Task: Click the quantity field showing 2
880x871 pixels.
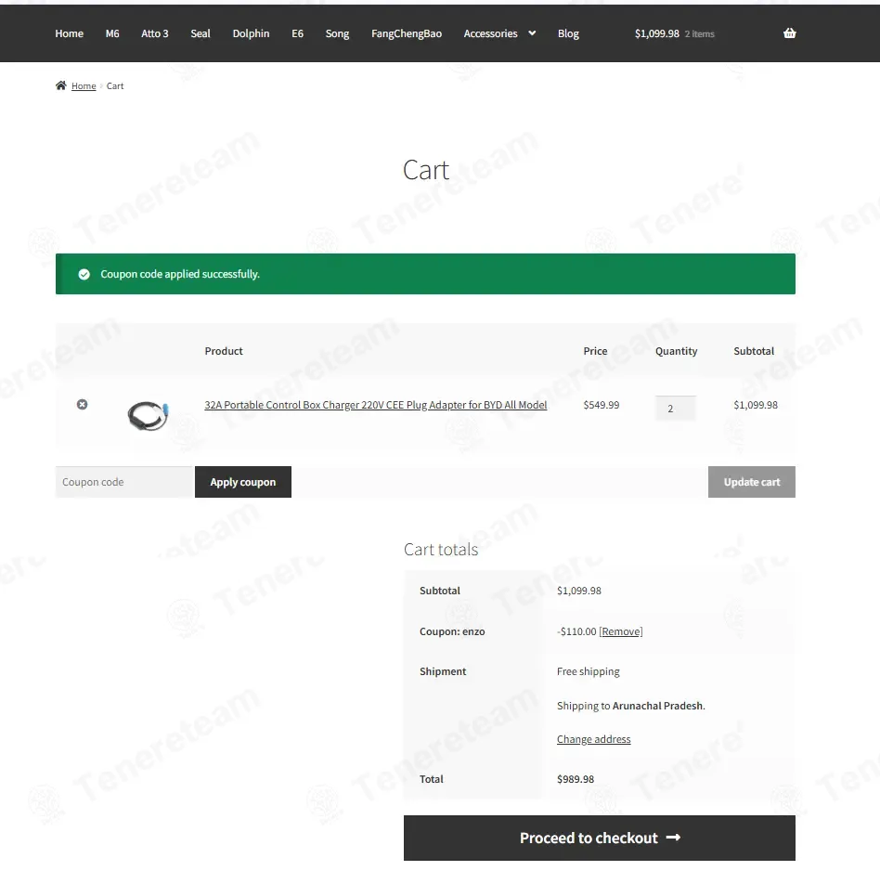Action: pos(676,409)
